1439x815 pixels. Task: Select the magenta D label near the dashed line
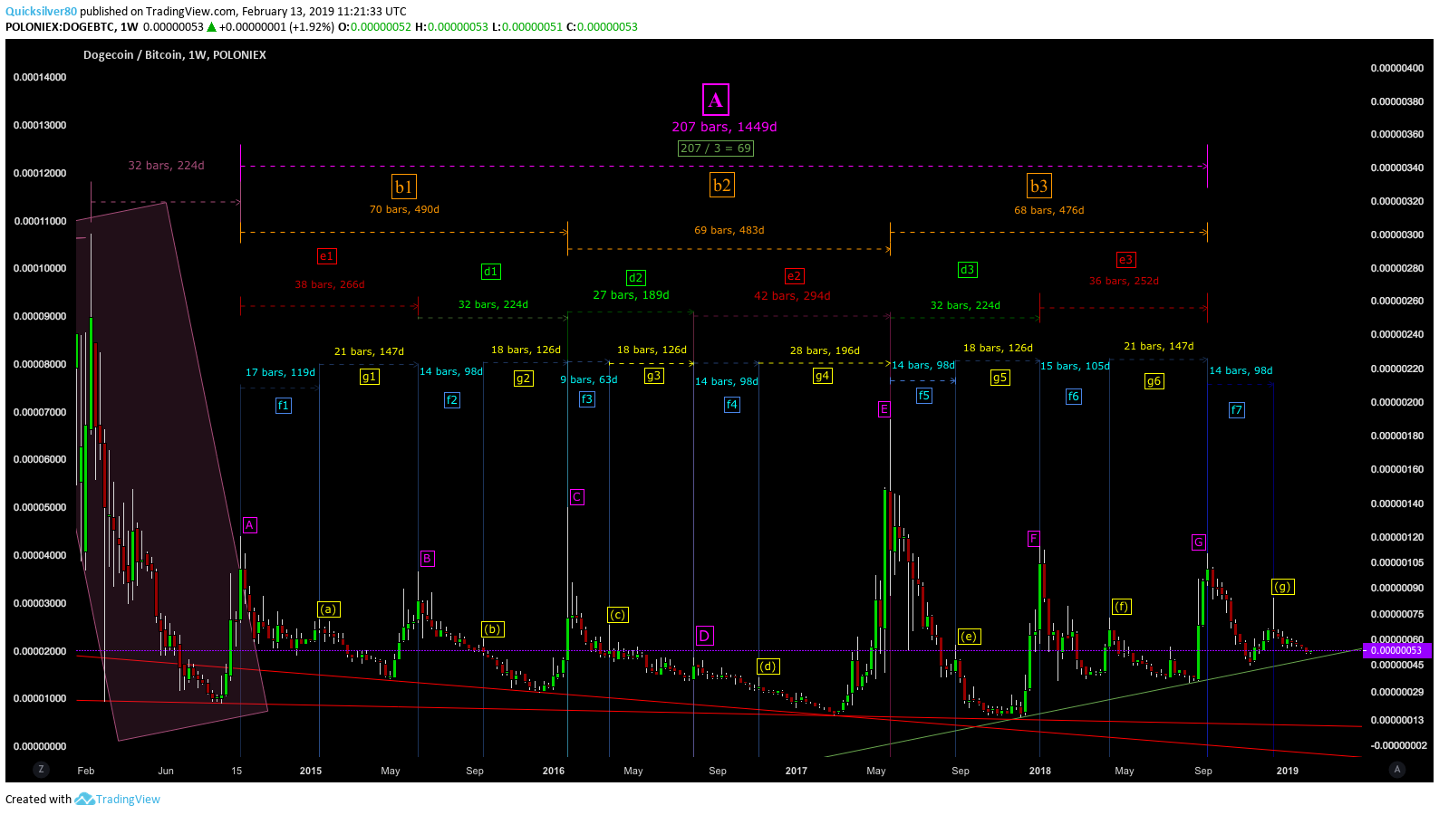pos(704,636)
